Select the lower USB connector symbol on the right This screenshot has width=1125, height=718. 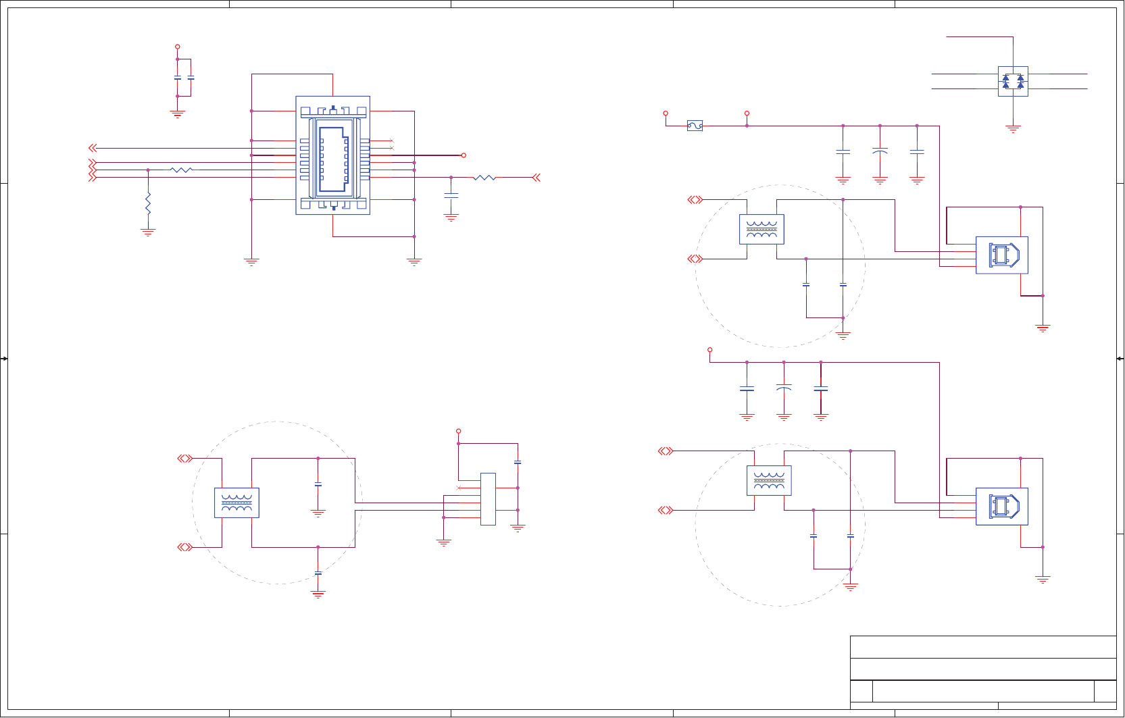click(1002, 507)
